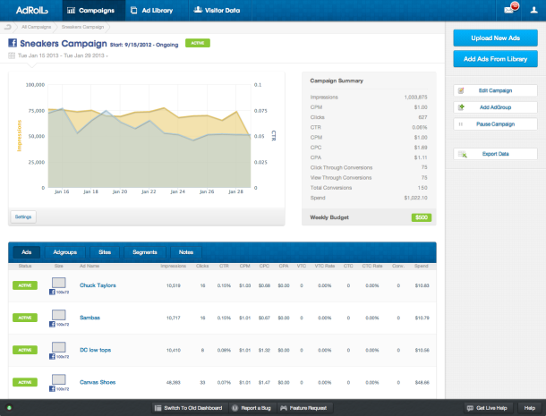This screenshot has height=416, width=546.
Task: Switch to the Notes tab
Action: (x=186, y=252)
